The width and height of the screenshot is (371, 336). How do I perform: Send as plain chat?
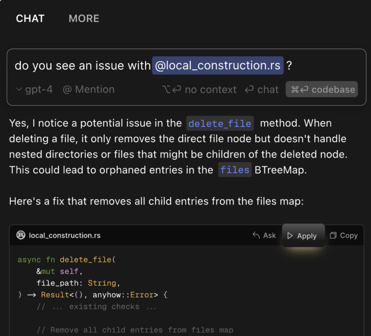[x=262, y=90]
